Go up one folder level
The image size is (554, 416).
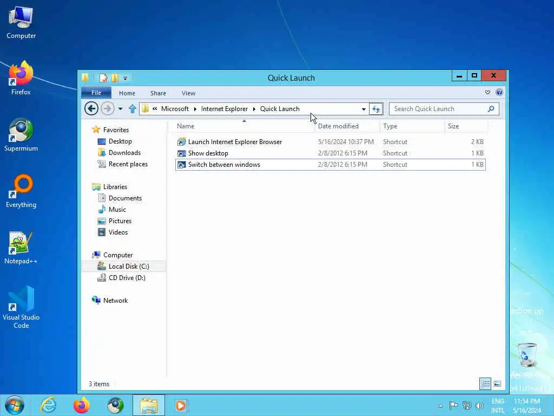133,108
